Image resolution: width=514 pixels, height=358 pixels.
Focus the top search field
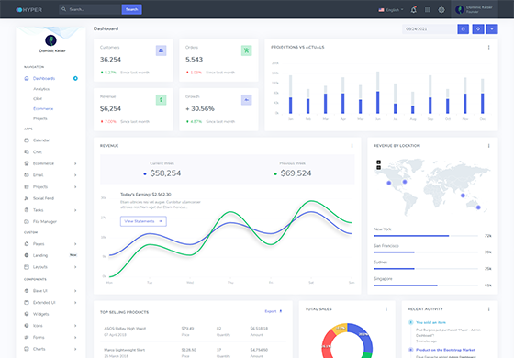pos(91,9)
